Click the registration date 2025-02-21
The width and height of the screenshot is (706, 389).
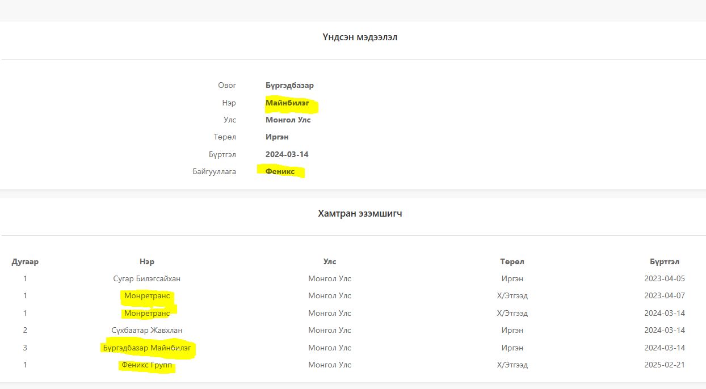coord(665,365)
